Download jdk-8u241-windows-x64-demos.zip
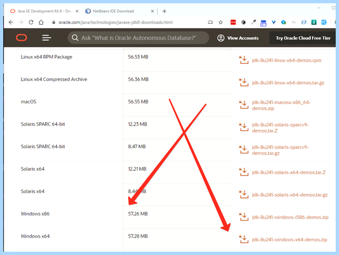The image size is (339, 255). pos(289,240)
